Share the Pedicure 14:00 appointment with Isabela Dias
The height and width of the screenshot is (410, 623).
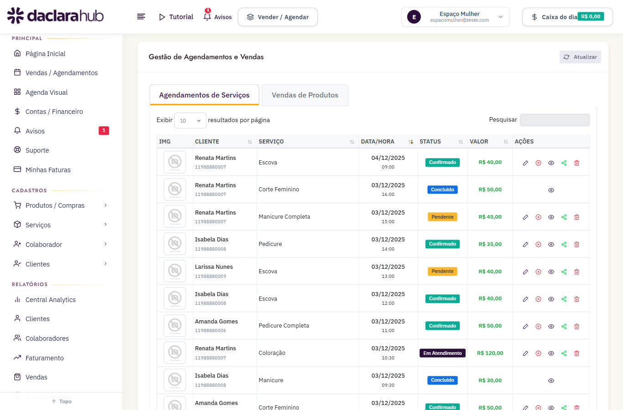(564, 245)
